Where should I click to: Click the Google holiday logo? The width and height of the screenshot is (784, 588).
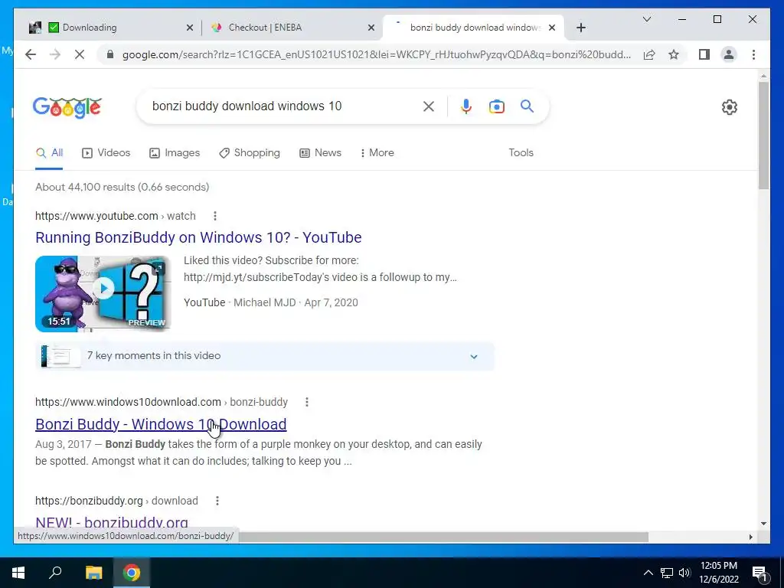[x=67, y=107]
